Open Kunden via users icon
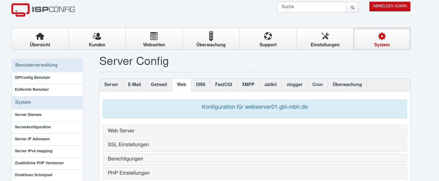This screenshot has height=181, width=439. (97, 36)
